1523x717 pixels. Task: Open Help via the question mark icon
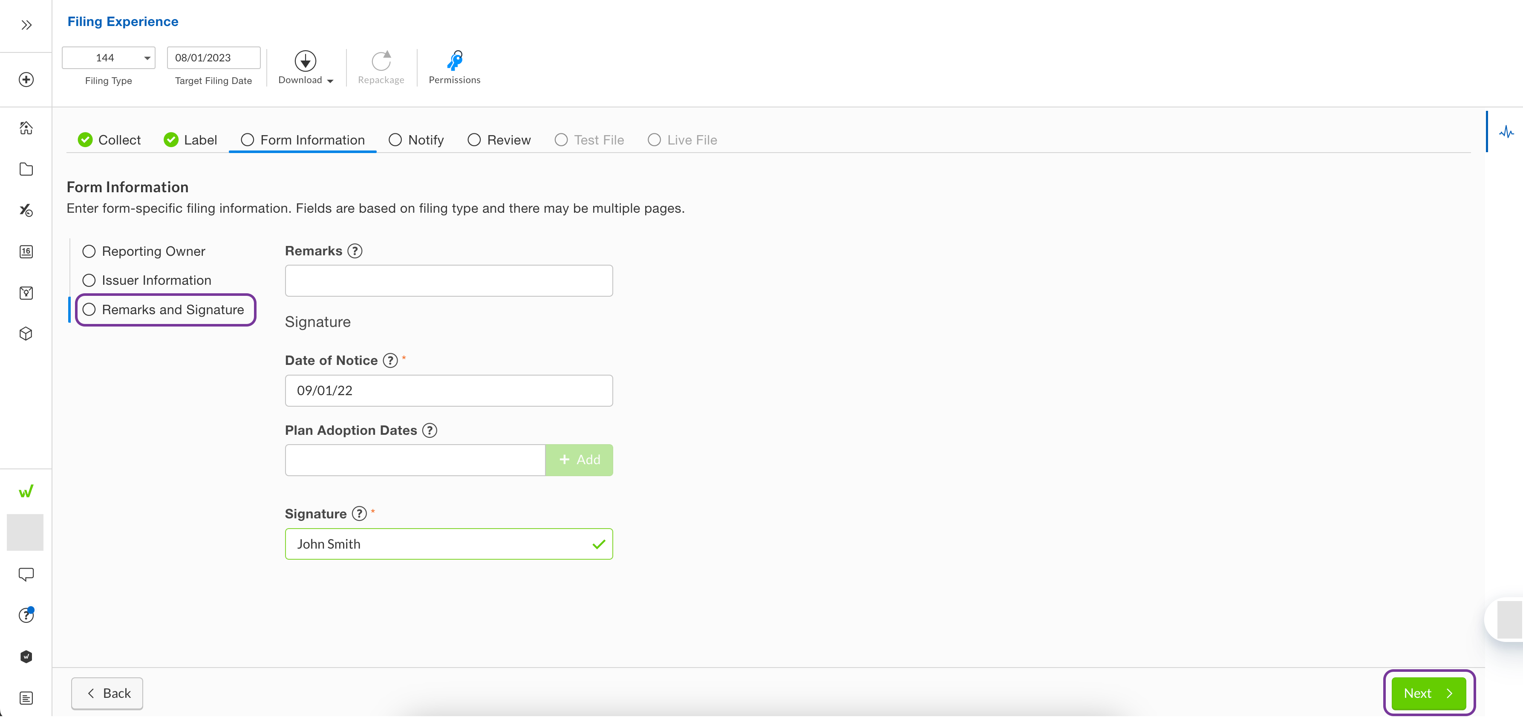[26, 615]
